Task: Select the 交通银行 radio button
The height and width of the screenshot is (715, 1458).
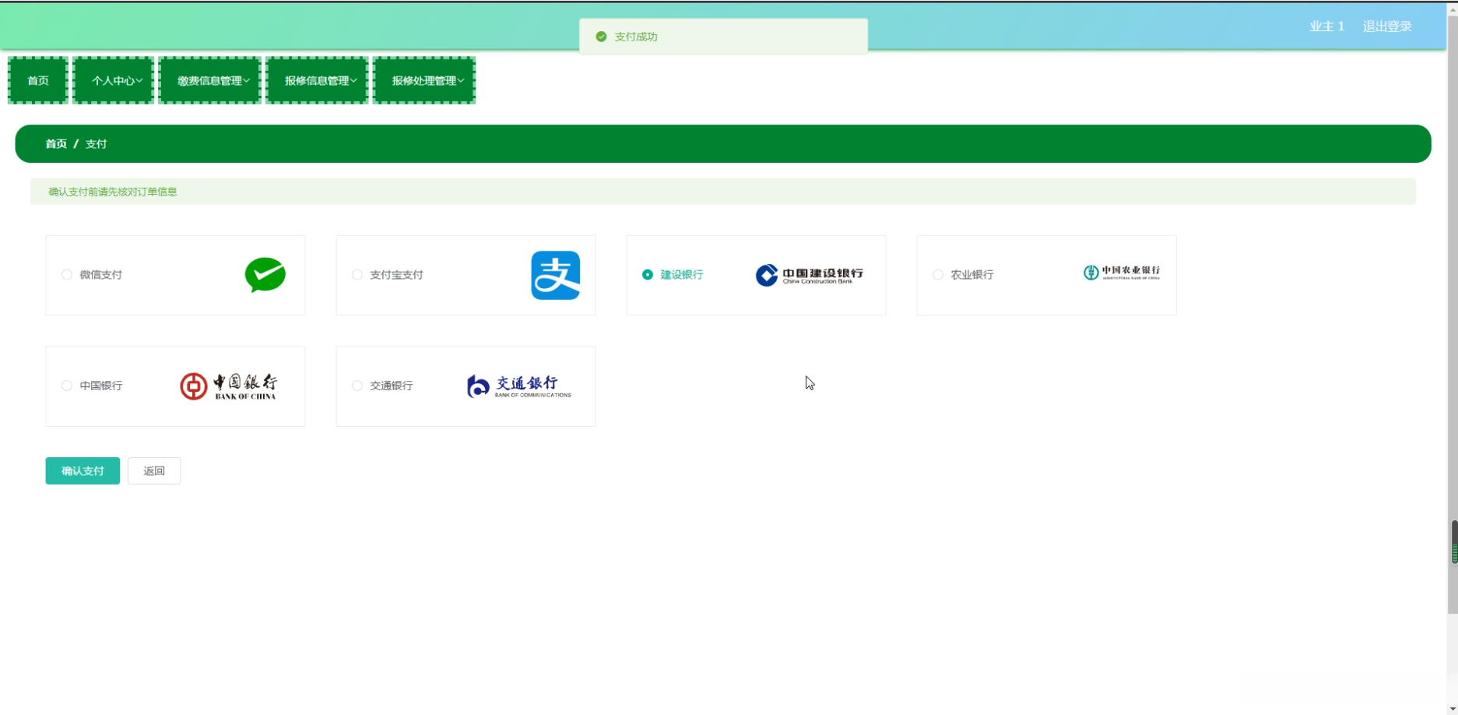Action: click(357, 386)
